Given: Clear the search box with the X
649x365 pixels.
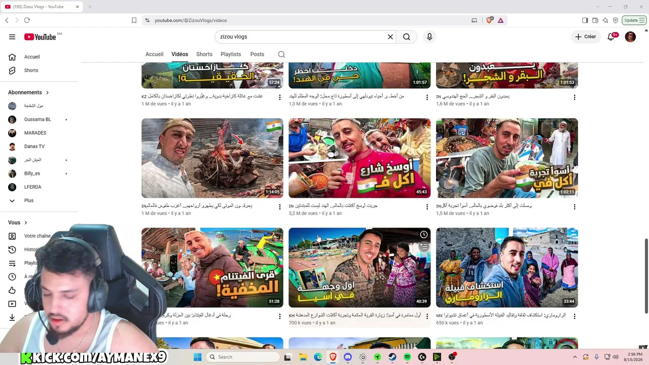Looking at the screenshot, I should 390,37.
